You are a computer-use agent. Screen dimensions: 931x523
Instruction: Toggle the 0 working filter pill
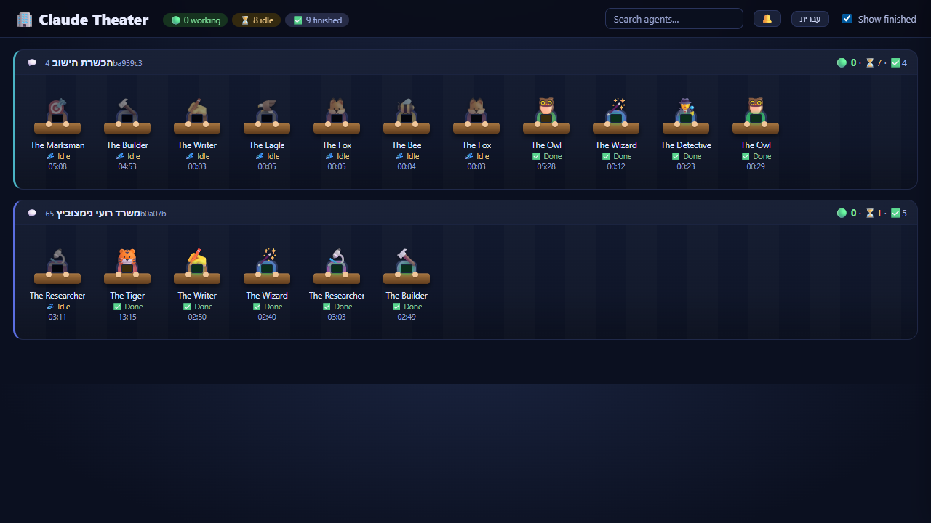196,20
